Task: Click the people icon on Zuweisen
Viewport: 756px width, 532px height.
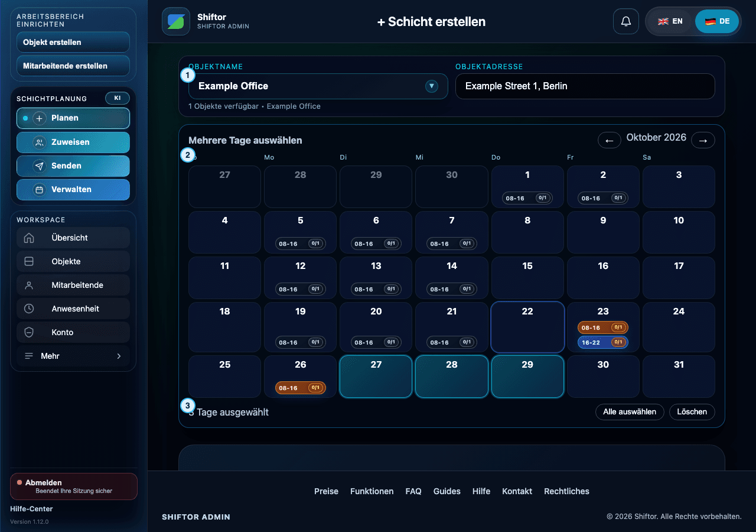Action: click(x=40, y=142)
